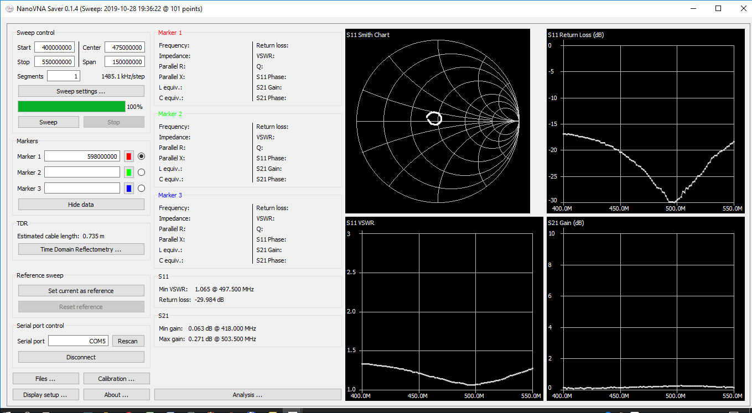Activate the Marker 2 radio button
The height and width of the screenshot is (413, 752).
pyautogui.click(x=141, y=172)
